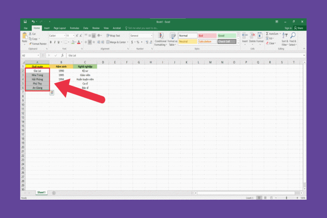Toggle Italic formatting
327x218 pixels.
coord(54,42)
